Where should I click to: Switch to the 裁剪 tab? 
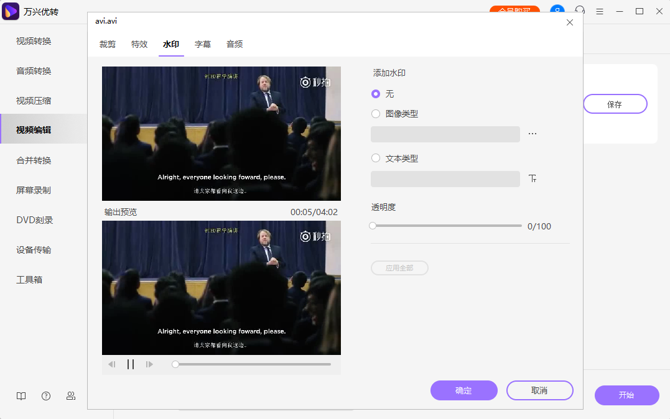click(x=107, y=45)
